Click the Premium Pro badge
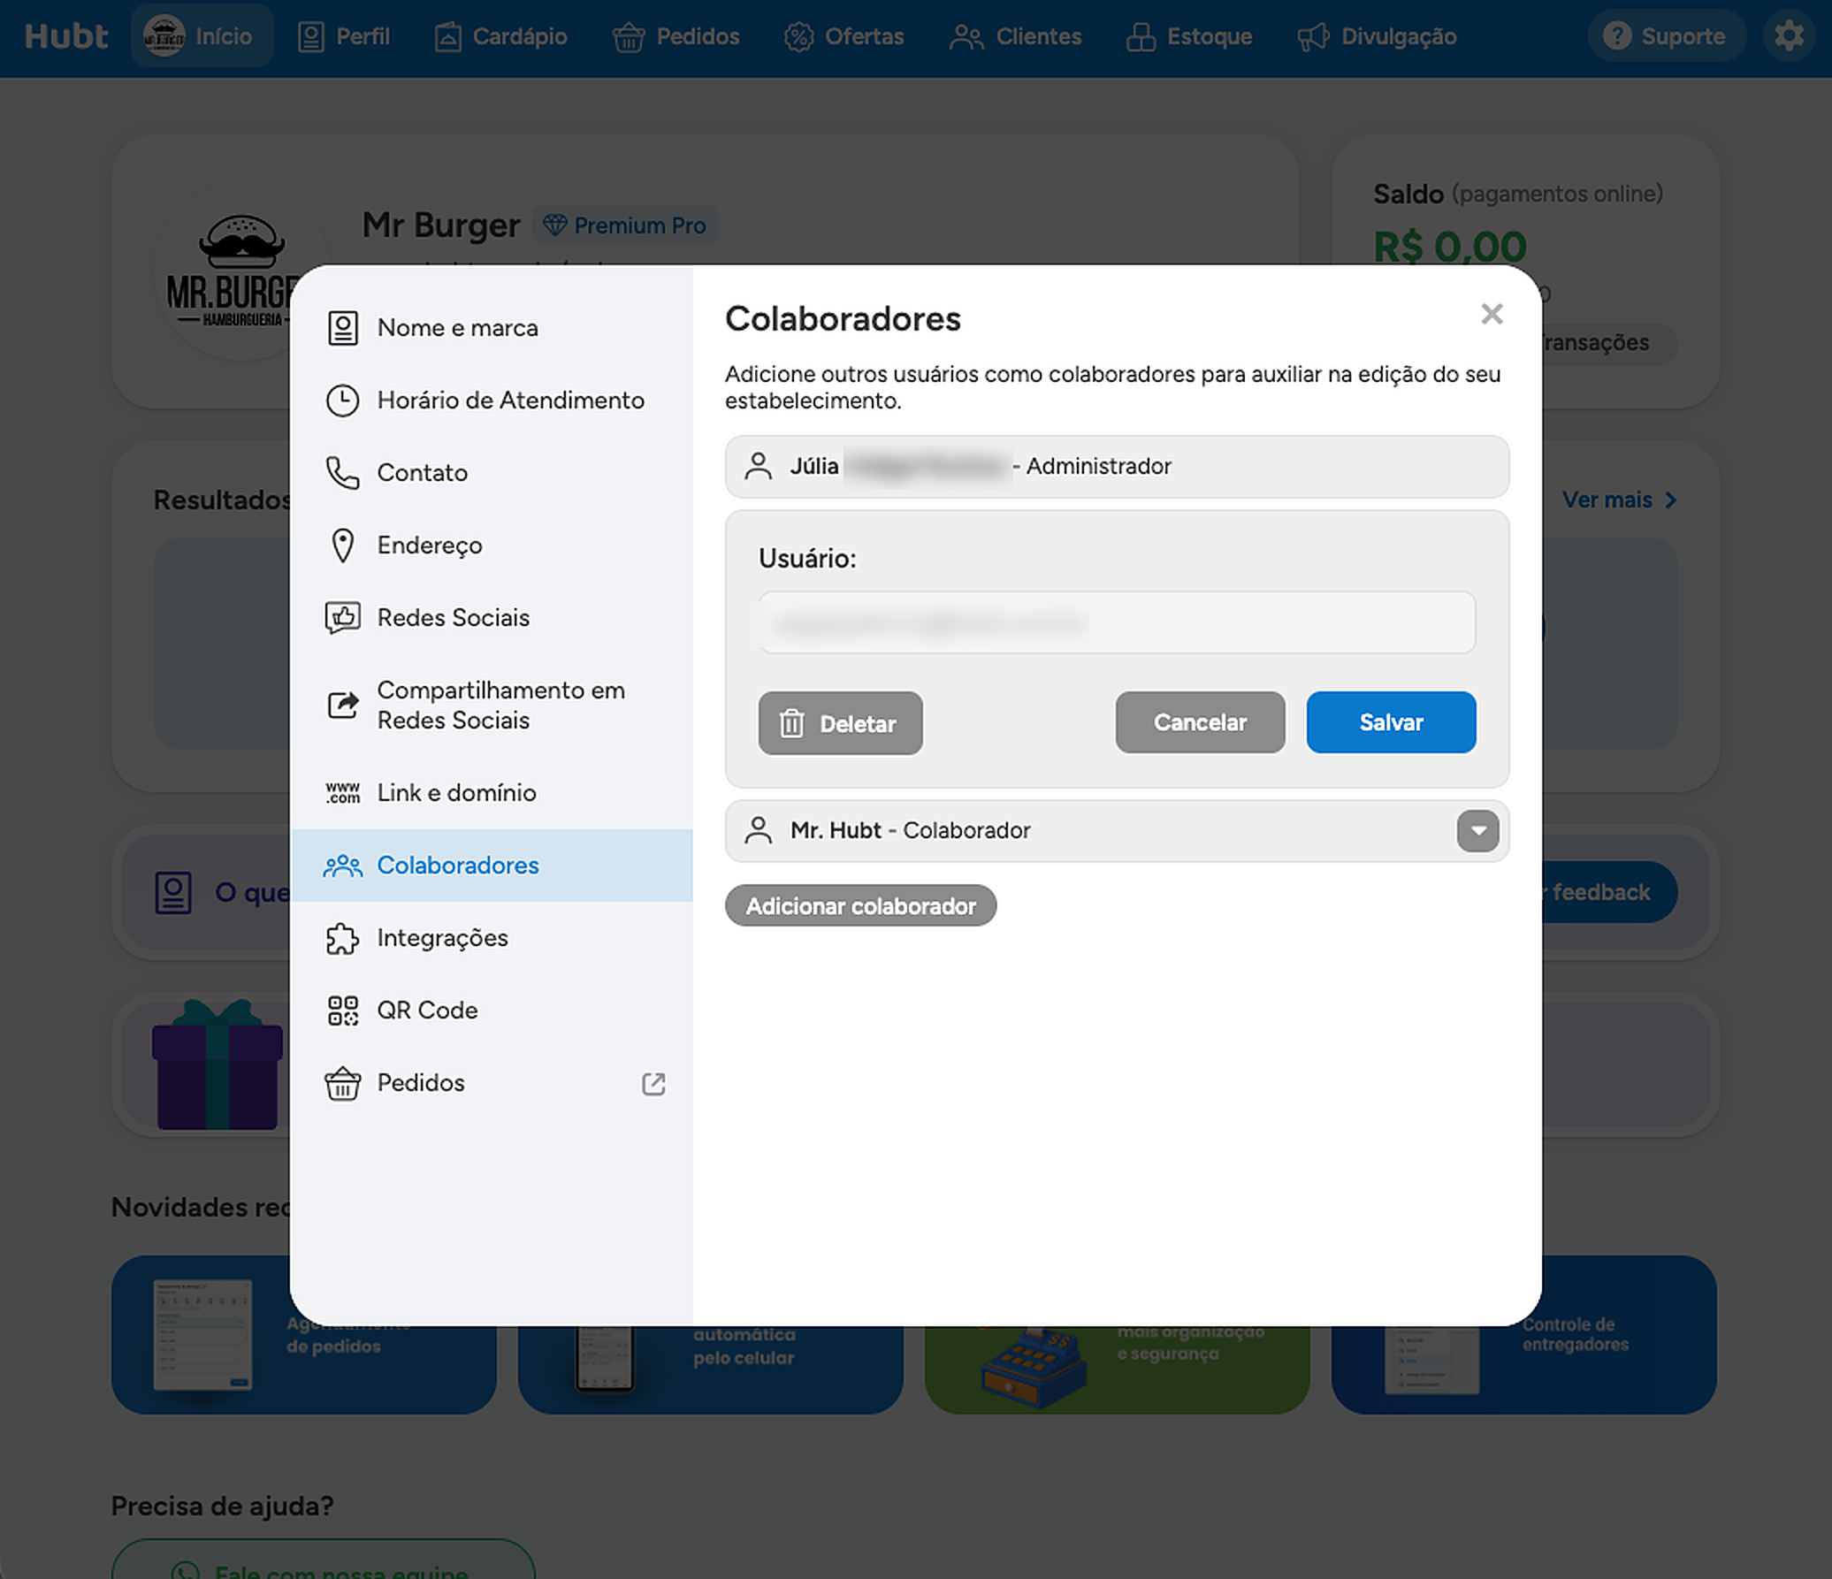The width and height of the screenshot is (1832, 1579). coord(624,225)
